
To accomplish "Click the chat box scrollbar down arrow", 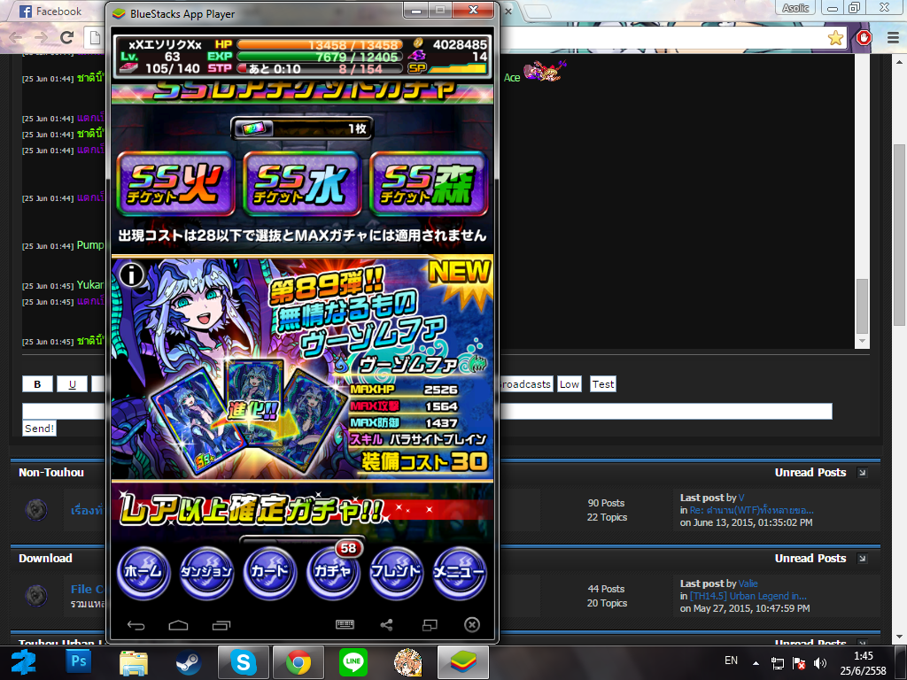I will point(862,341).
